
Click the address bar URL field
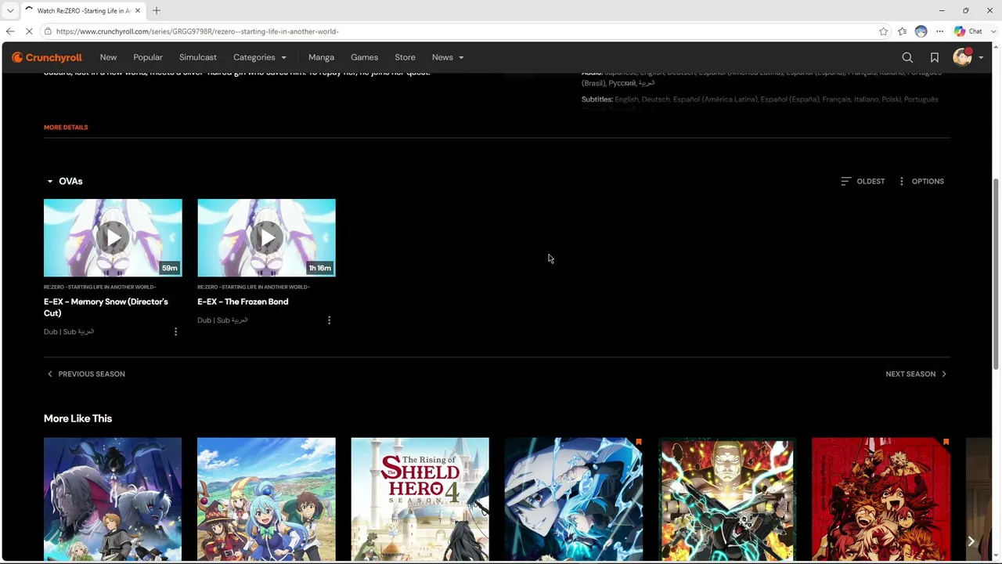point(462,31)
